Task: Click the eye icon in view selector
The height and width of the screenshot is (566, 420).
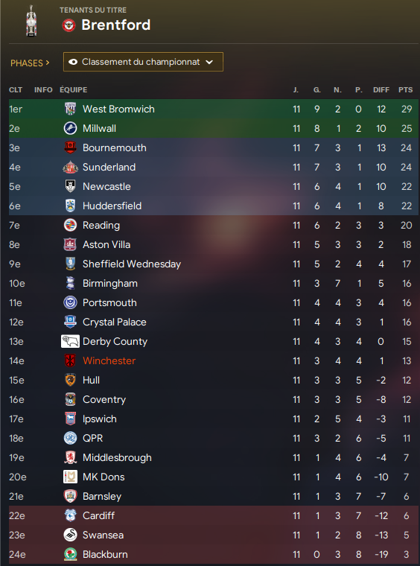Action: [x=73, y=62]
